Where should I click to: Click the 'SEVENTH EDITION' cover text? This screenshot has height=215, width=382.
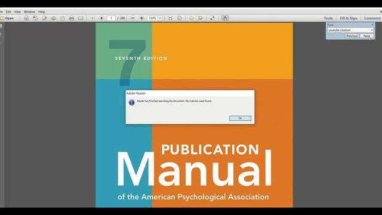(141, 59)
